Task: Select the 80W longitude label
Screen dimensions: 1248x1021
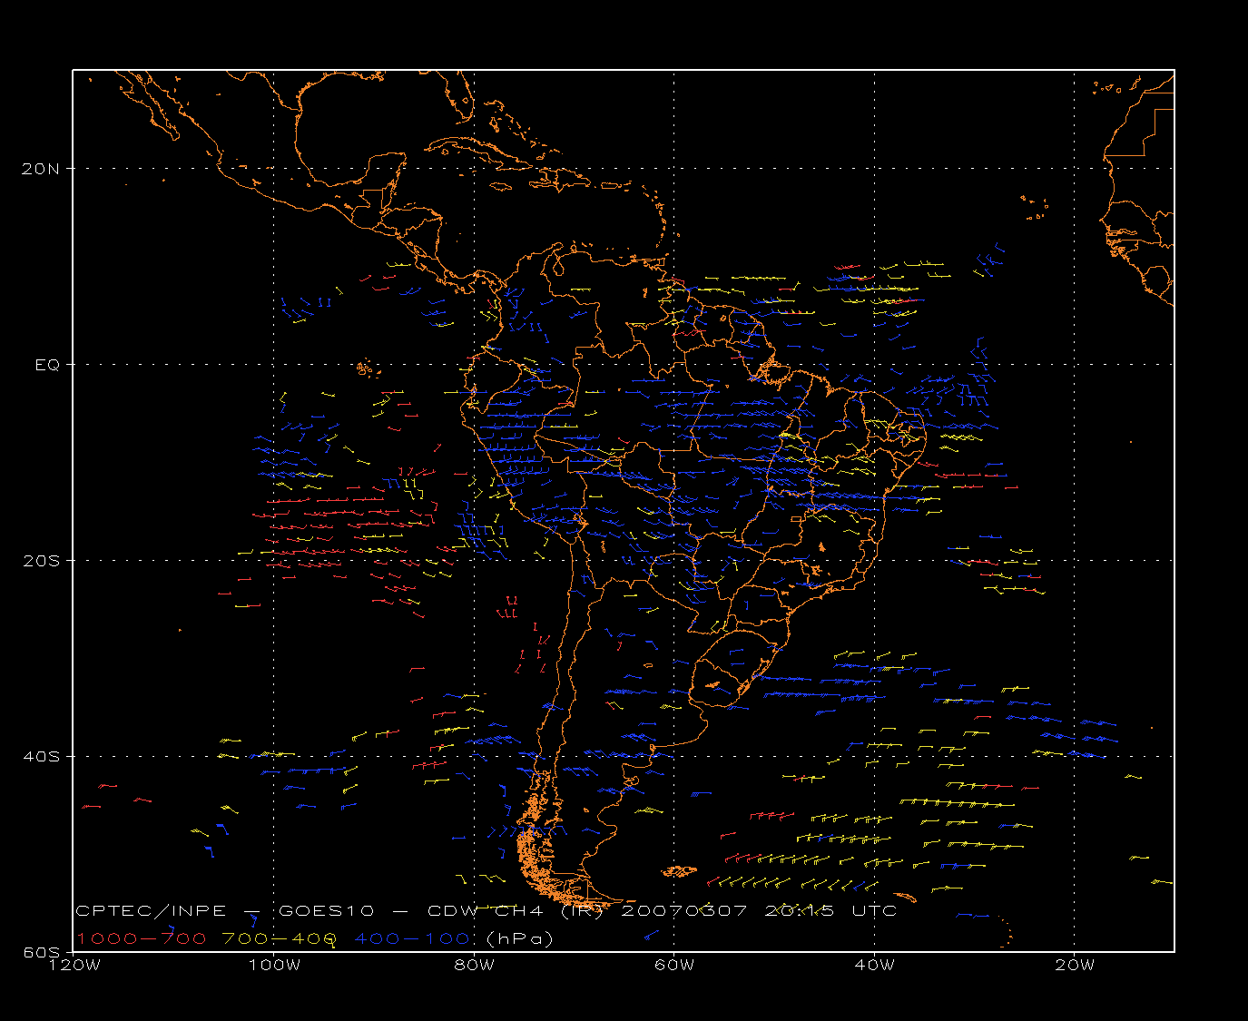Action: (474, 965)
